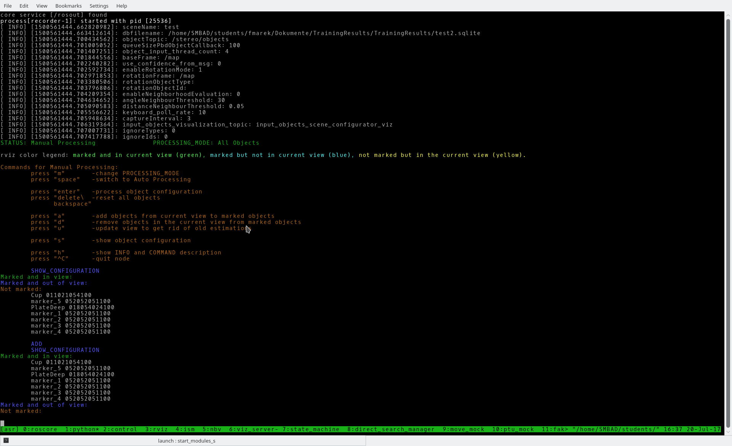This screenshot has height=446, width=732.
Task: Switch to tmux window 8:direct_search_manager
Action: point(391,429)
